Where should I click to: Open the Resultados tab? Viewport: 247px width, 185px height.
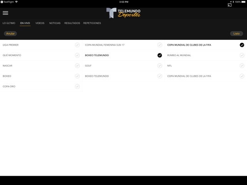tap(72, 23)
